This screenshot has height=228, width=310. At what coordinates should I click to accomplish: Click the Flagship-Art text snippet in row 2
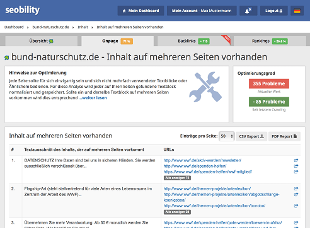coord(88,192)
